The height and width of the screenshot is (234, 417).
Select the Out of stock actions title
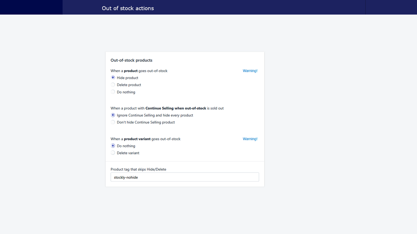click(x=128, y=8)
